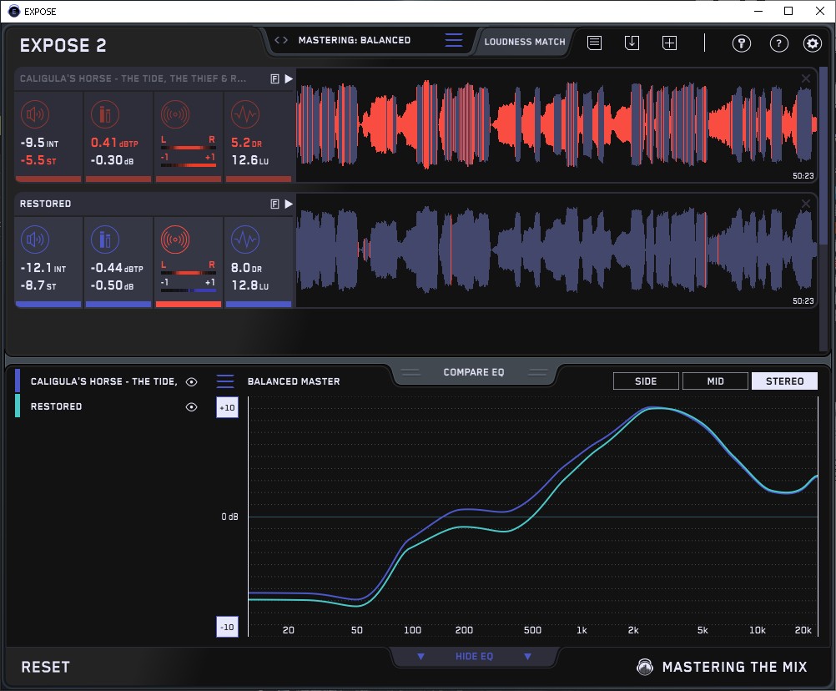
Task: Switch EQ view to Stereo
Action: tap(784, 381)
